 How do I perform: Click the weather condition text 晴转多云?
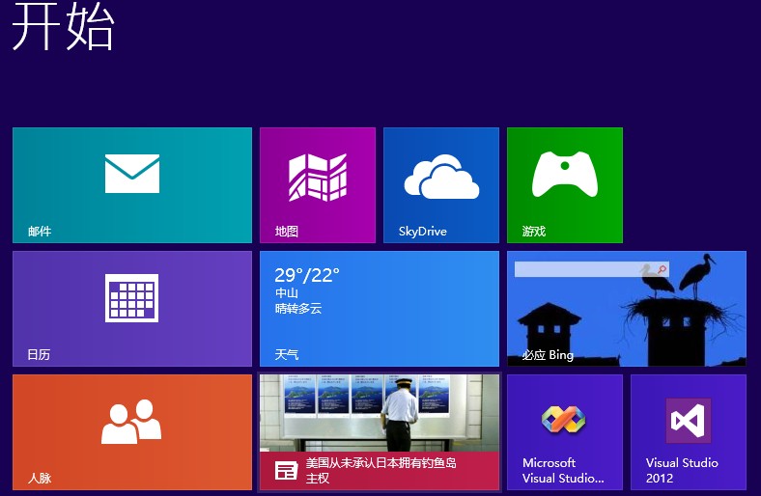pos(298,309)
